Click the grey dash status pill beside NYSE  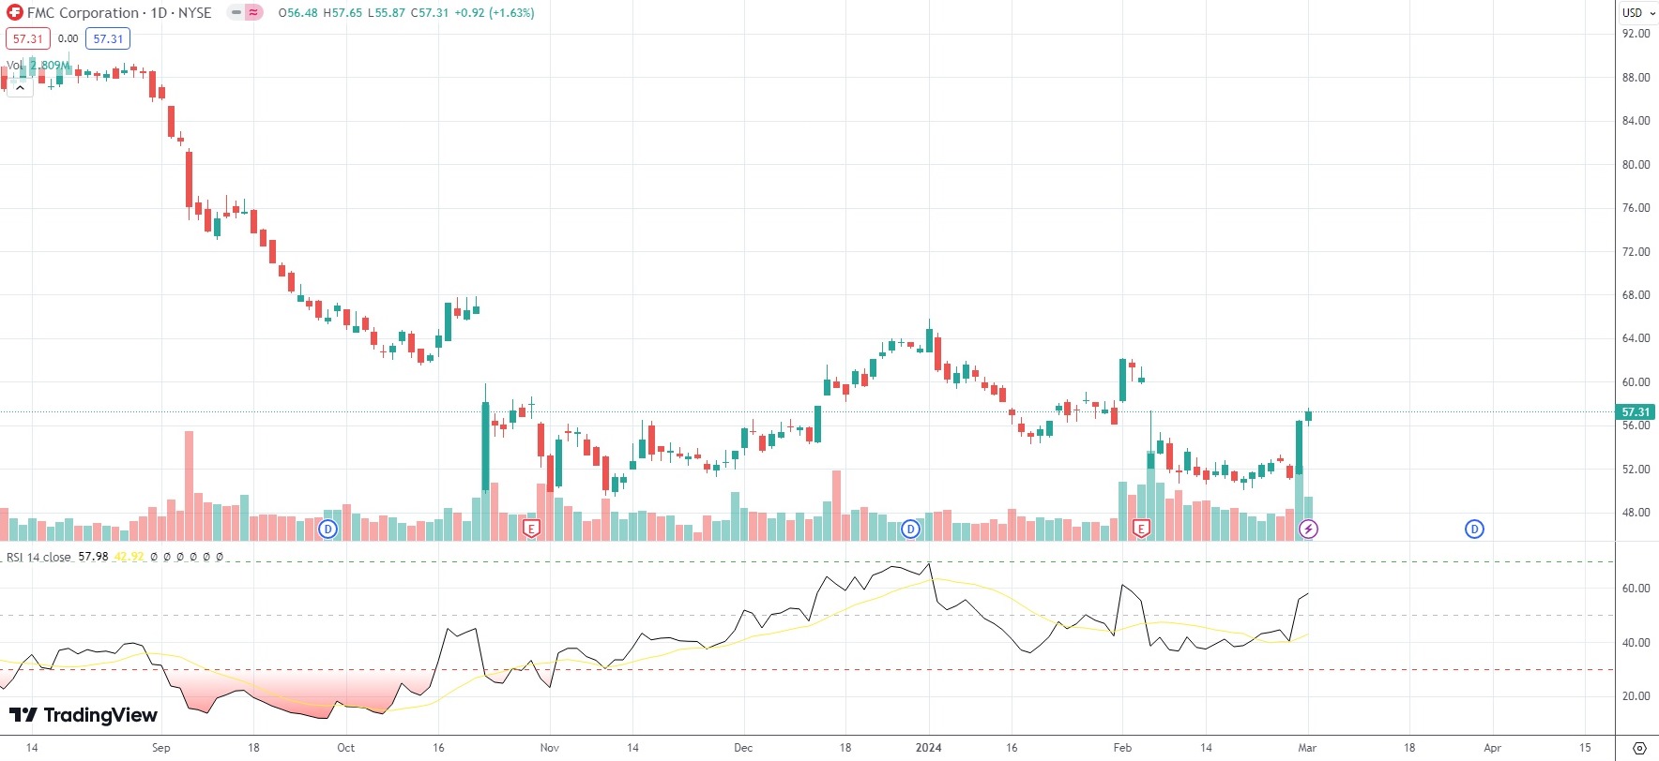[236, 13]
